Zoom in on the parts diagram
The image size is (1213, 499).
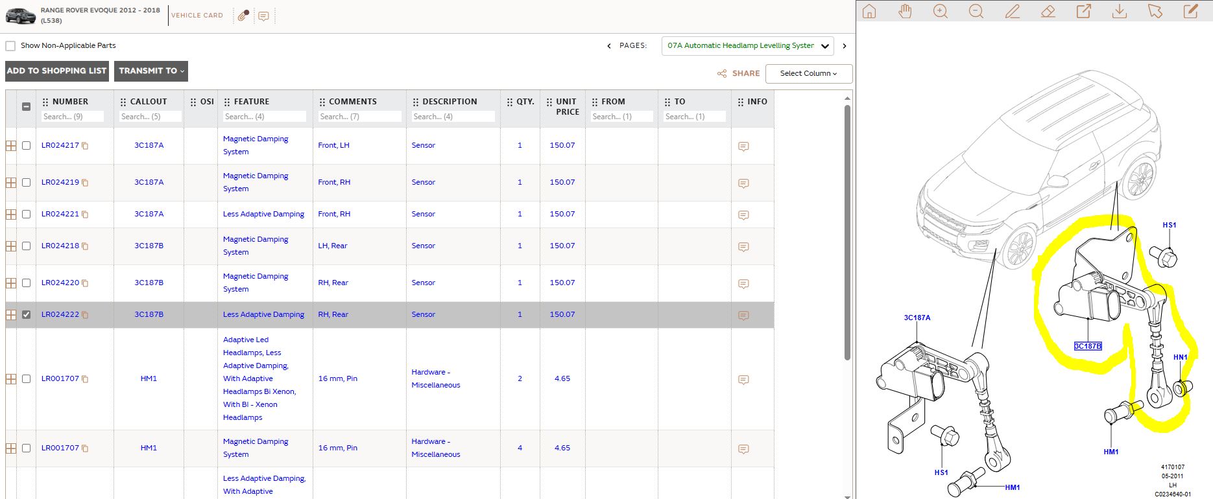pyautogui.click(x=941, y=12)
